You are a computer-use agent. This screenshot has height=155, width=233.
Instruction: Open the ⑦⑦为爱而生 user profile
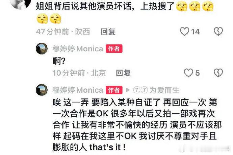[x=156, y=90]
